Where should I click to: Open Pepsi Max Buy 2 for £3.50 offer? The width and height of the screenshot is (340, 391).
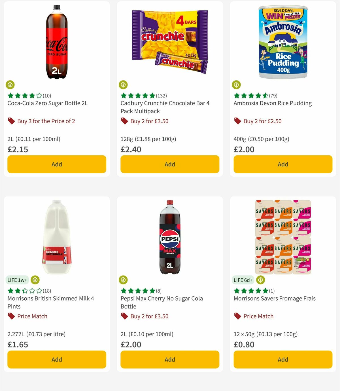click(x=149, y=316)
